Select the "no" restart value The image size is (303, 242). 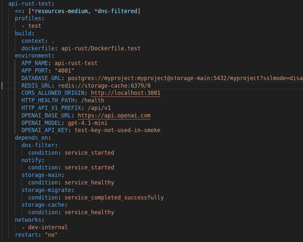[51, 235]
